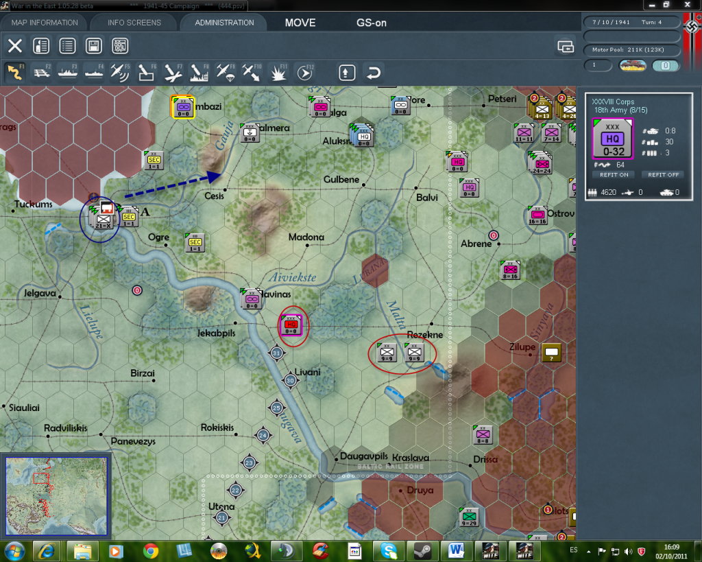Select the 8=16 infantry unit southeast of Abrene
This screenshot has width=702, height=562.
click(x=510, y=270)
